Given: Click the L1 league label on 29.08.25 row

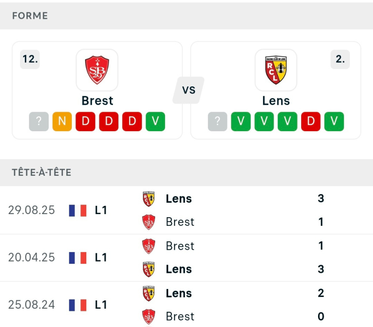Looking at the screenshot, I should tap(101, 210).
